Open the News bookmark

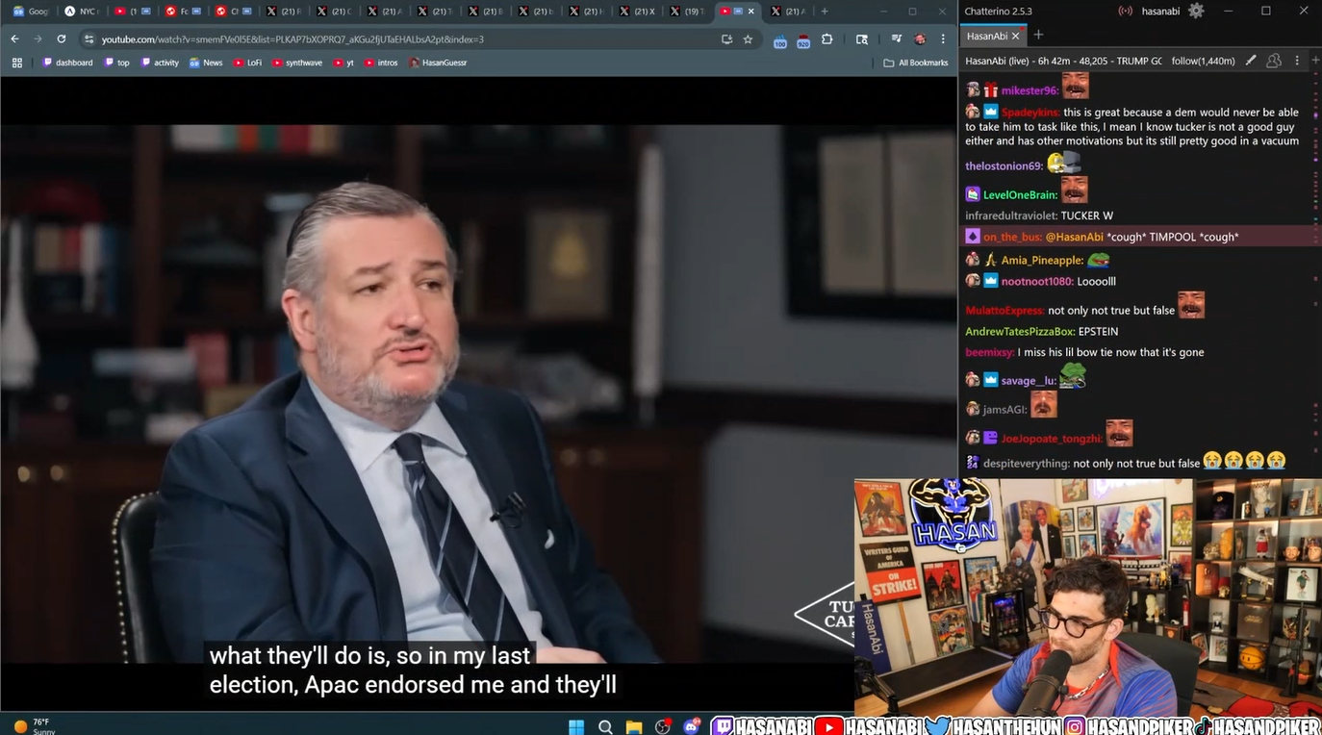pos(206,63)
